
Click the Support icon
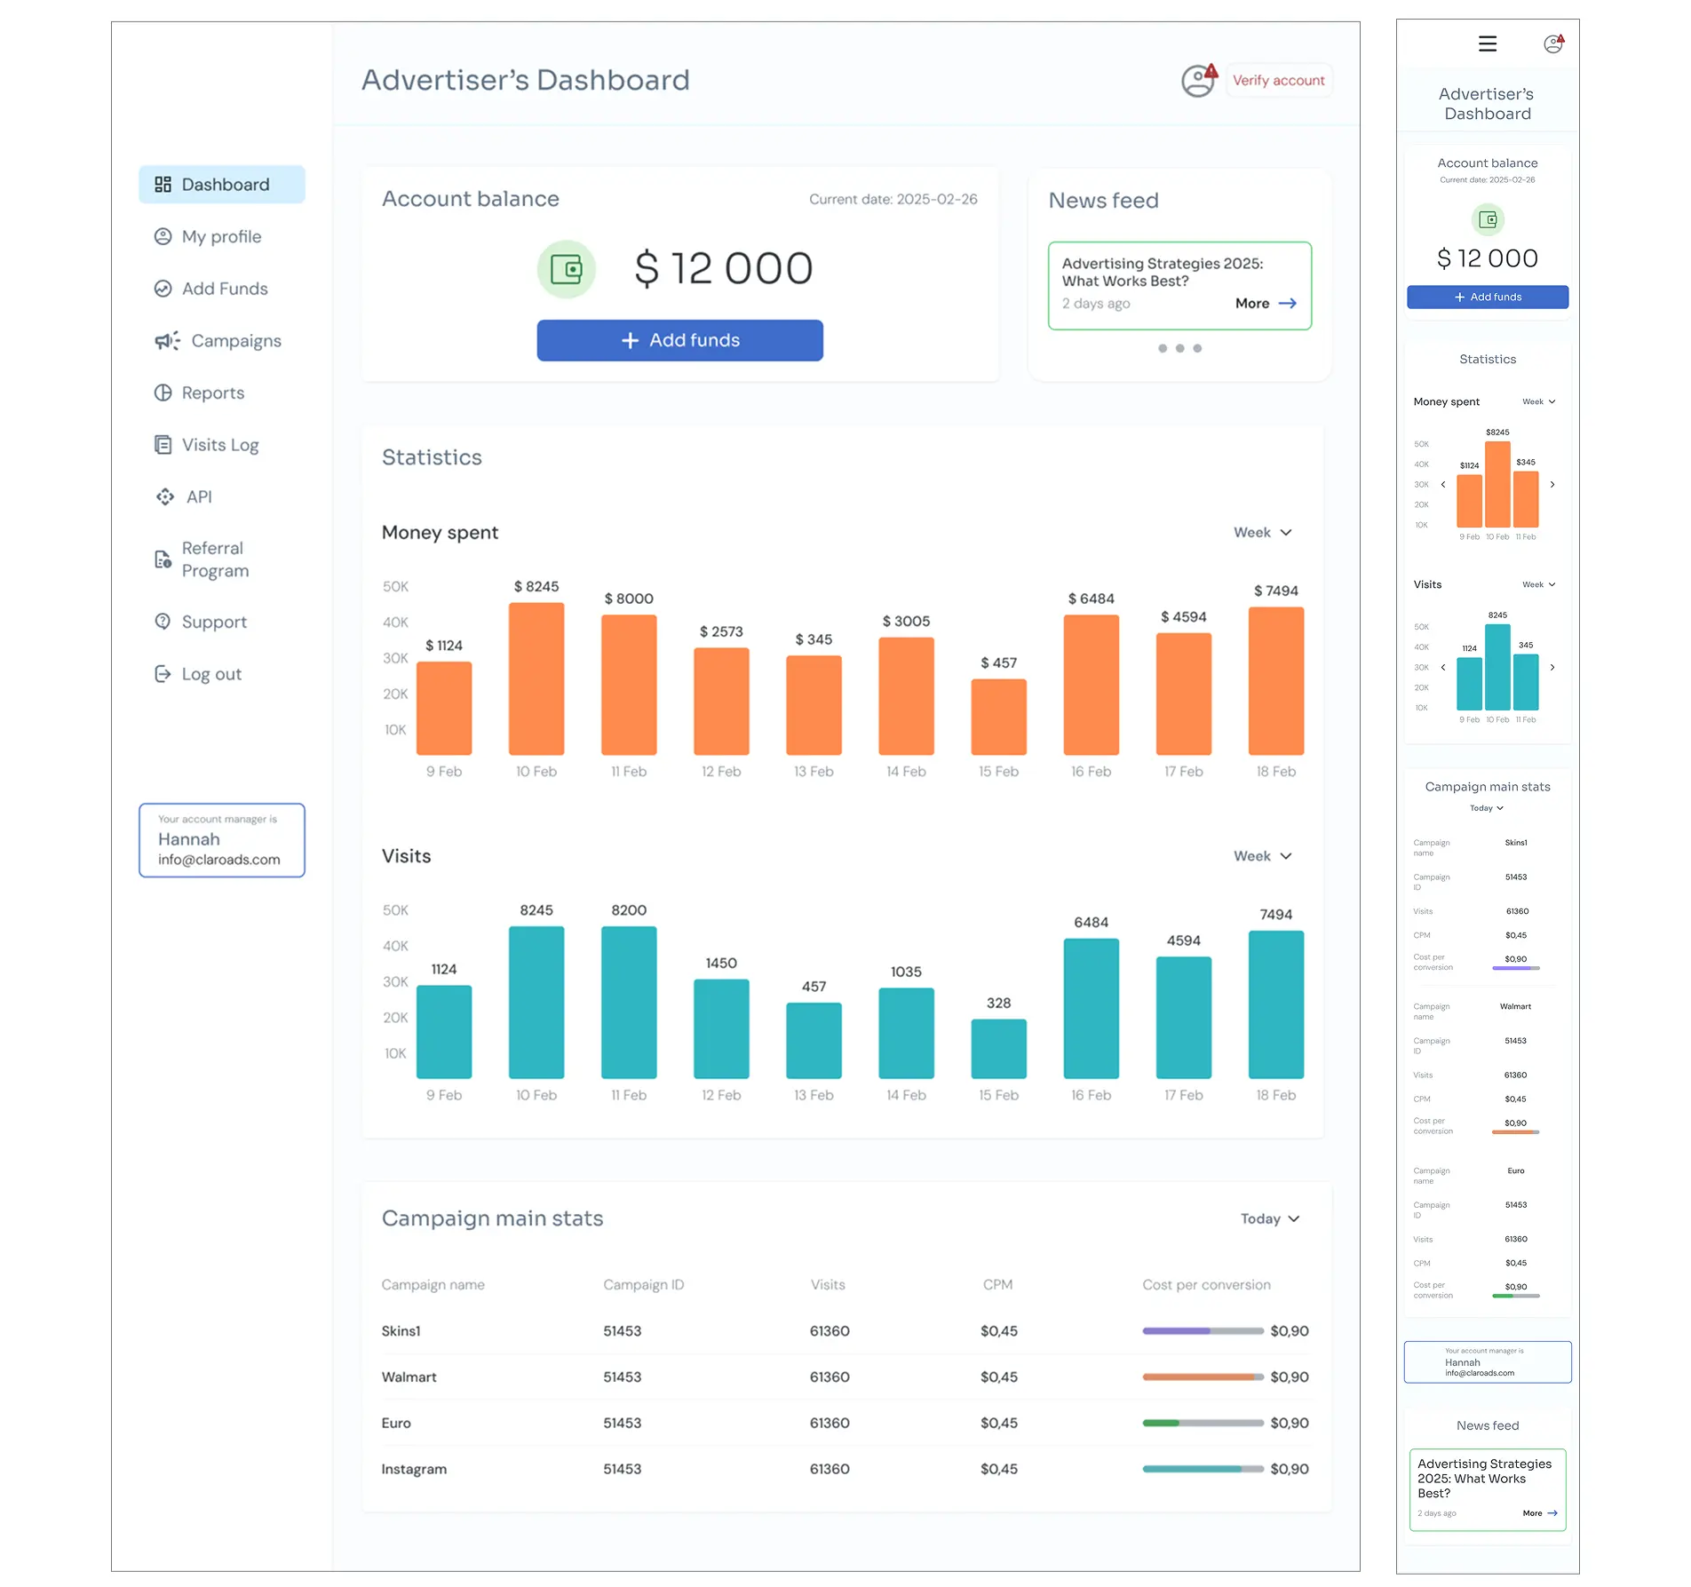(163, 622)
